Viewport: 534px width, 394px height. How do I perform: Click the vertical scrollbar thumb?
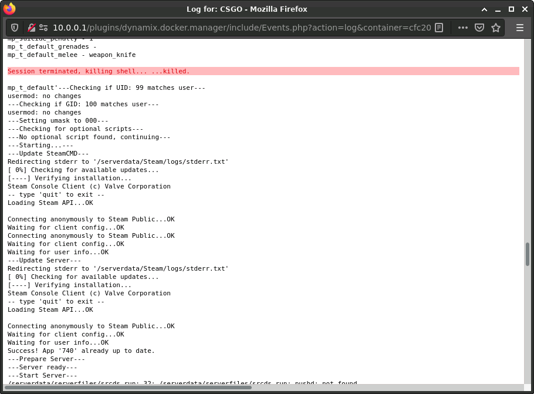[528, 254]
